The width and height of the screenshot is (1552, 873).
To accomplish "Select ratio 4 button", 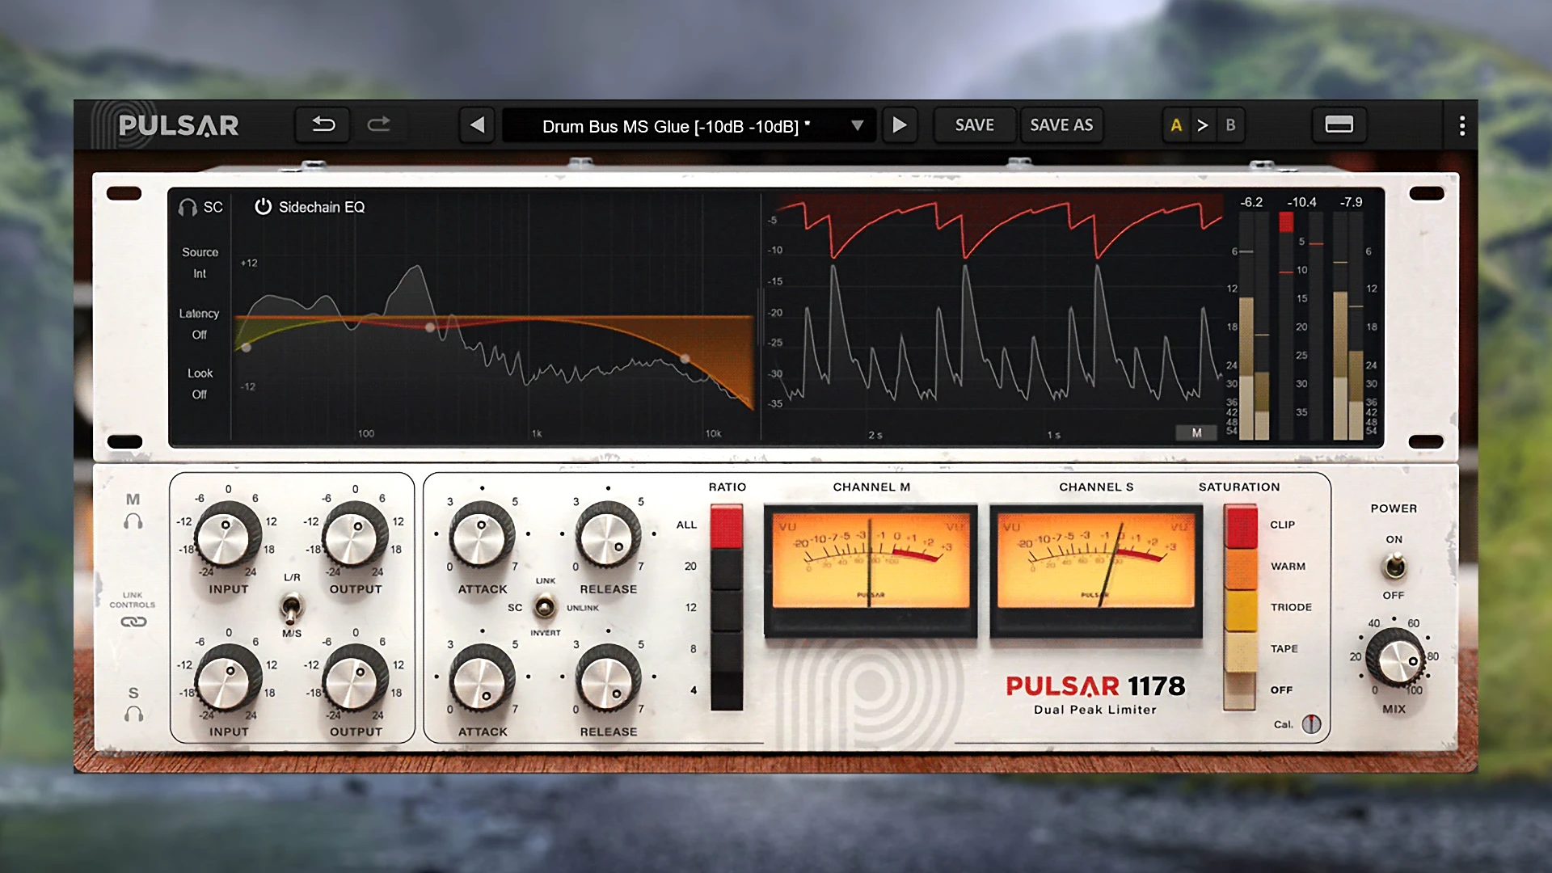I will 726,691.
